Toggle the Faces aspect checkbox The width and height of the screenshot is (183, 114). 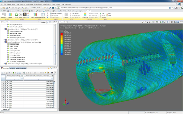point(100,13)
